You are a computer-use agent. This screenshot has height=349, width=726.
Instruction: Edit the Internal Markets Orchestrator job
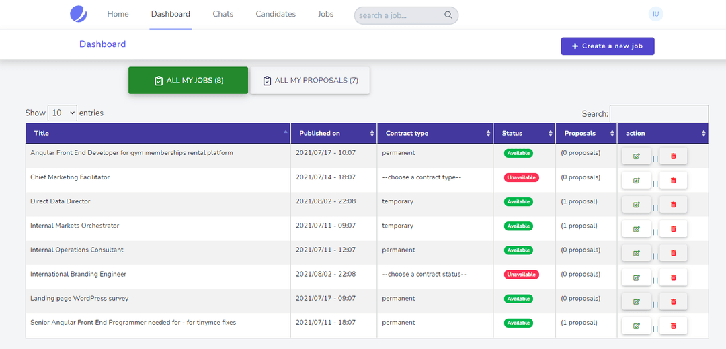tap(636, 229)
